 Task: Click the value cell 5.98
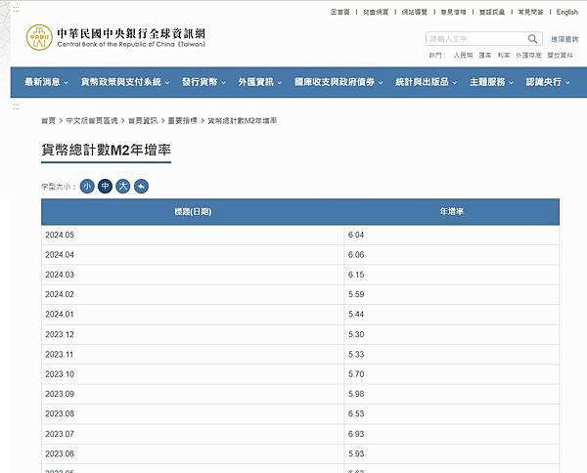(x=451, y=394)
